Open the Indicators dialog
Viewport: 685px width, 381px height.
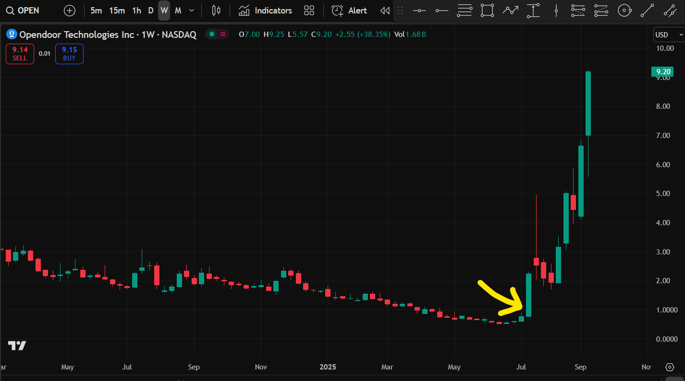tap(265, 10)
